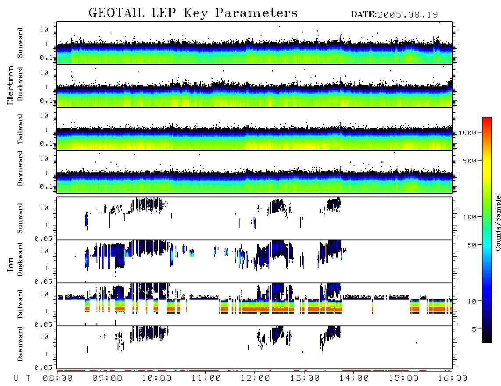Click the 10:00 time tick label
501x386 pixels.
(x=157, y=378)
